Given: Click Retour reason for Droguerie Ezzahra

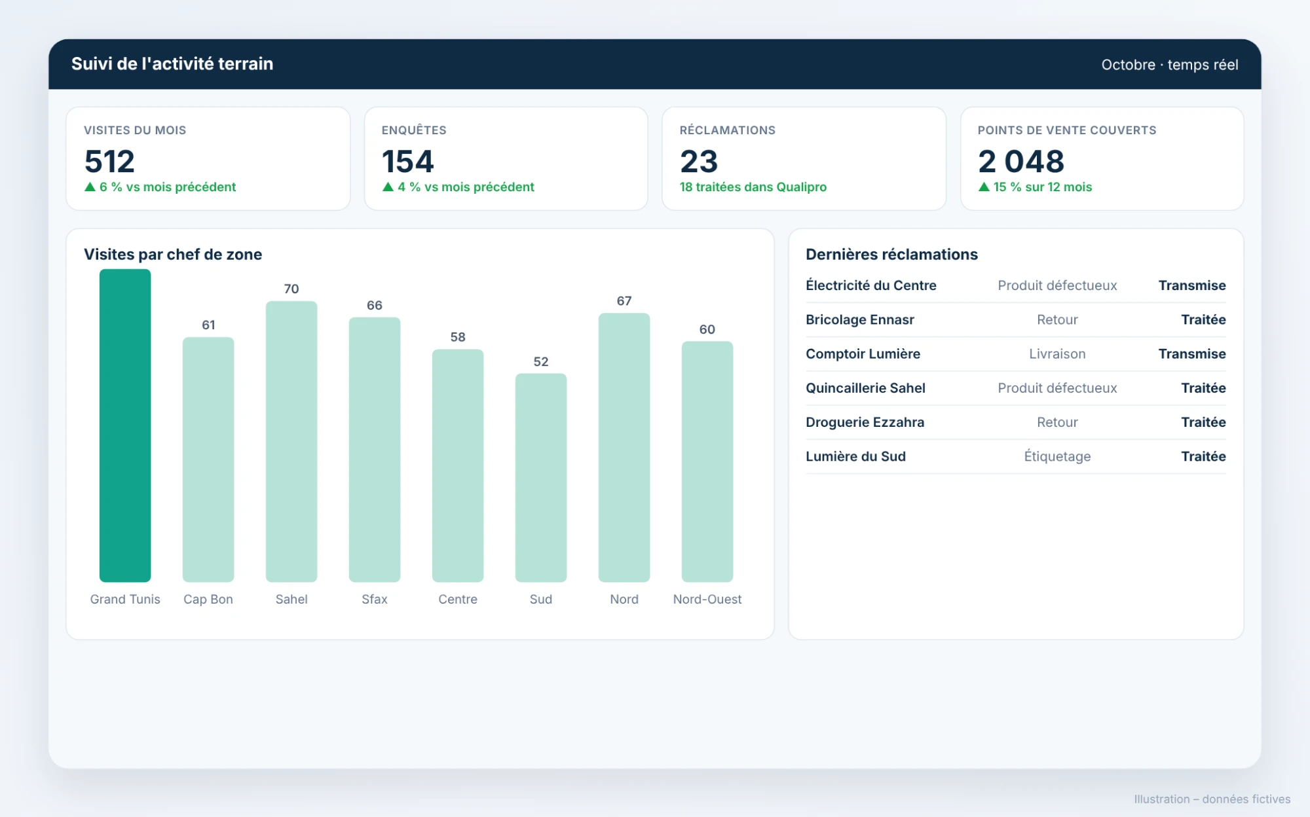Looking at the screenshot, I should 1057,422.
